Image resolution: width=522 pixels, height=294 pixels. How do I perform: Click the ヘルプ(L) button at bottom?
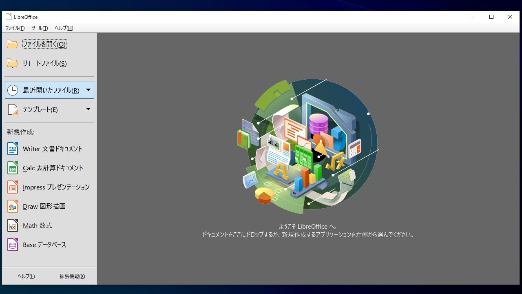[26, 276]
